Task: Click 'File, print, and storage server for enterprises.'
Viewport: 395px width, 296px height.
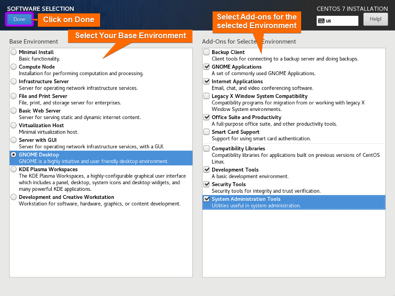Action: tap(70, 102)
